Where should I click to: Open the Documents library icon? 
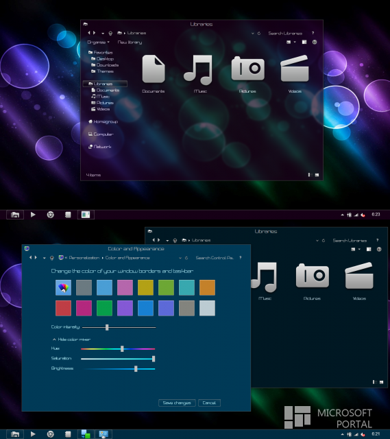pos(154,69)
